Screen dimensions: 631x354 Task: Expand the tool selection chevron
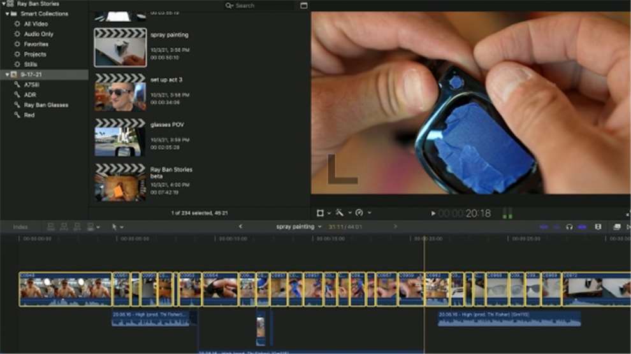coord(122,227)
